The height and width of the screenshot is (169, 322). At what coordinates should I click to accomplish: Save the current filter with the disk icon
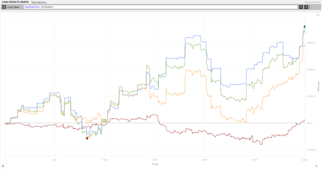tap(301, 7)
